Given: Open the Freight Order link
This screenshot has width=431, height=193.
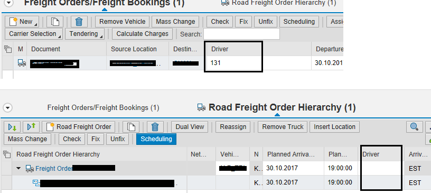Looking at the screenshot, I should (54, 169).
